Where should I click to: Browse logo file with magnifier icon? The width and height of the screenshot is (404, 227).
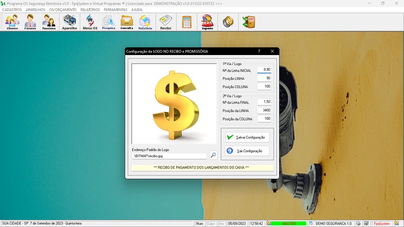[x=213, y=155]
